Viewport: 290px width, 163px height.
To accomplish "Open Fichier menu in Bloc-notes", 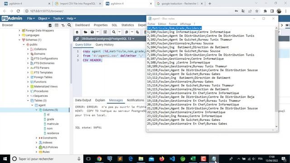I will [151, 24].
